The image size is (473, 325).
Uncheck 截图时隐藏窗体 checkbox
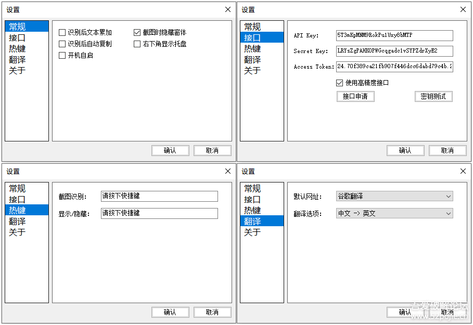coord(137,32)
